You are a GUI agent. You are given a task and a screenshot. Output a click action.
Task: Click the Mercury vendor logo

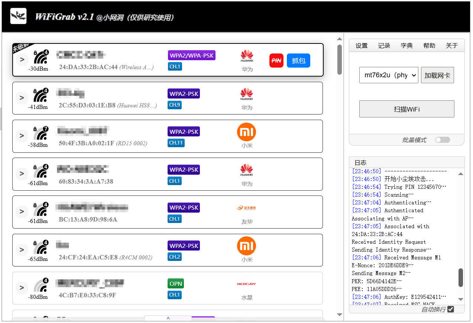pyautogui.click(x=247, y=284)
